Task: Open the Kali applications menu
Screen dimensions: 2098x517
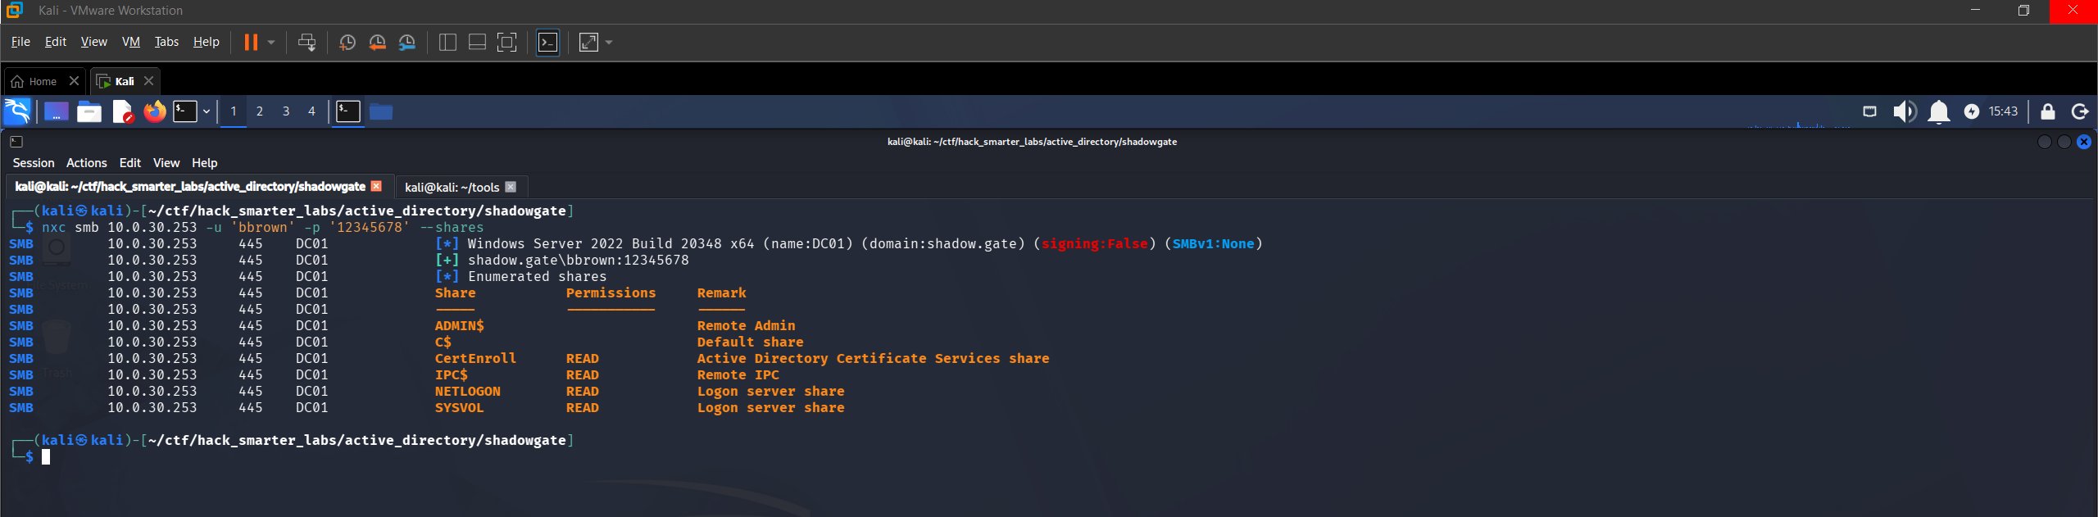Action: pos(17,111)
